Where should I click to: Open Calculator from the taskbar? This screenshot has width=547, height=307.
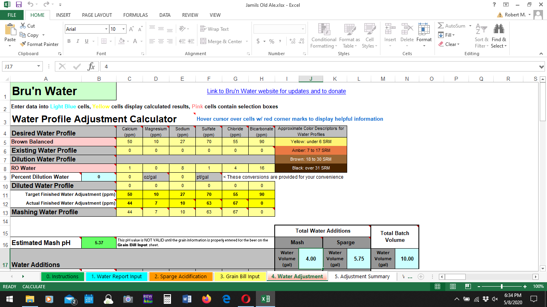167,299
